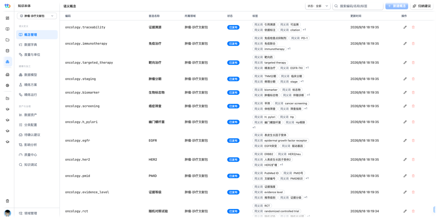Screen dimensions: 440x219
Task: Open 精炼方案 in the sidebar
Action: pyautogui.click(x=37, y=85)
